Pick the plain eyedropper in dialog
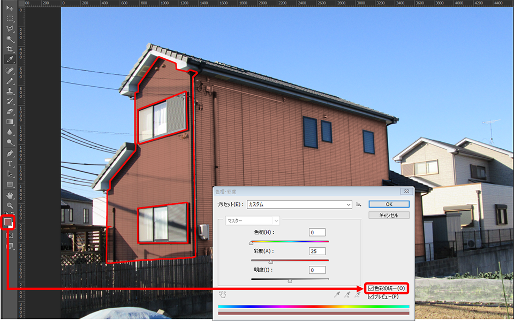The height and width of the screenshot is (321, 514). [337, 295]
